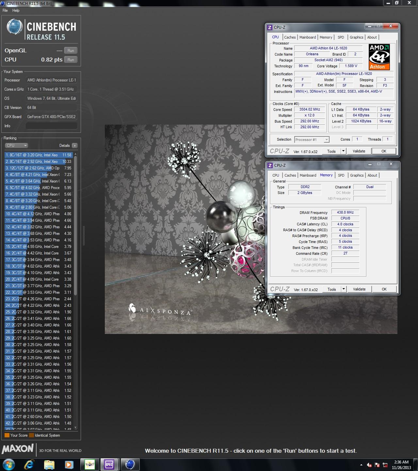Viewport: 418px width, 471px height.
Task: Select ranking row 3 12C/12T AMD Opteron
Action: point(39,168)
